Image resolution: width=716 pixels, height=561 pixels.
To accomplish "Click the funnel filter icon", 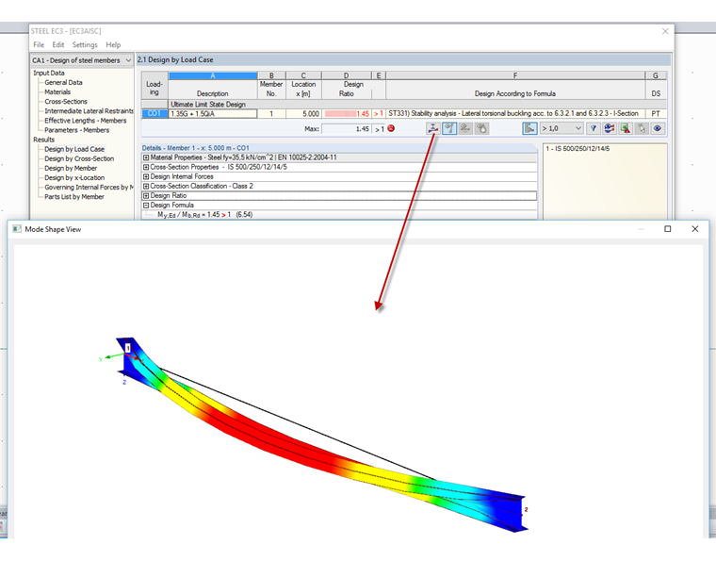I will tap(594, 128).
